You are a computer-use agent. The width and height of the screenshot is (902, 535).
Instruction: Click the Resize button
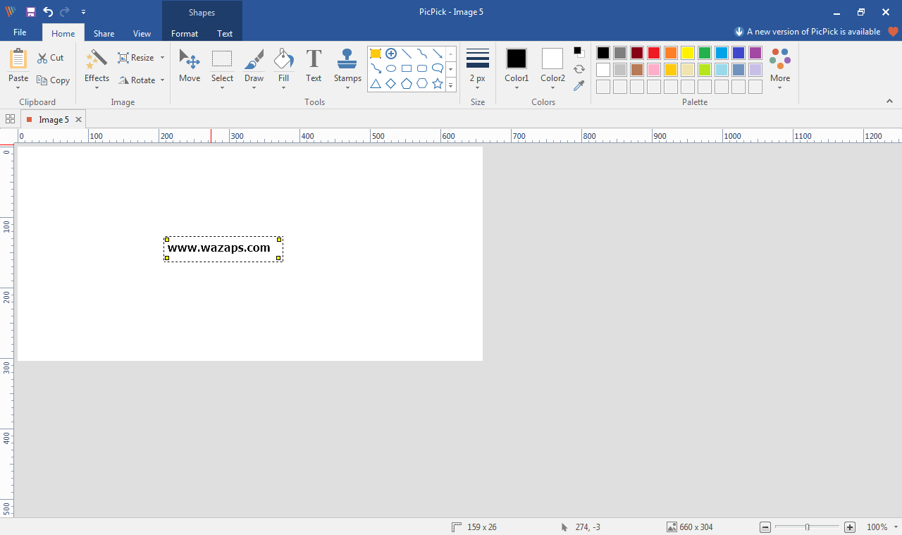[x=136, y=58]
